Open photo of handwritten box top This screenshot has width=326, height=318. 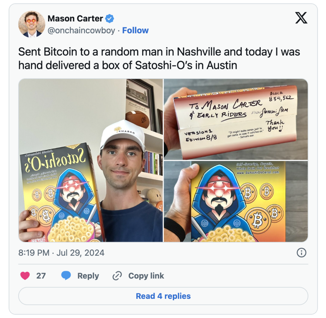(236, 119)
